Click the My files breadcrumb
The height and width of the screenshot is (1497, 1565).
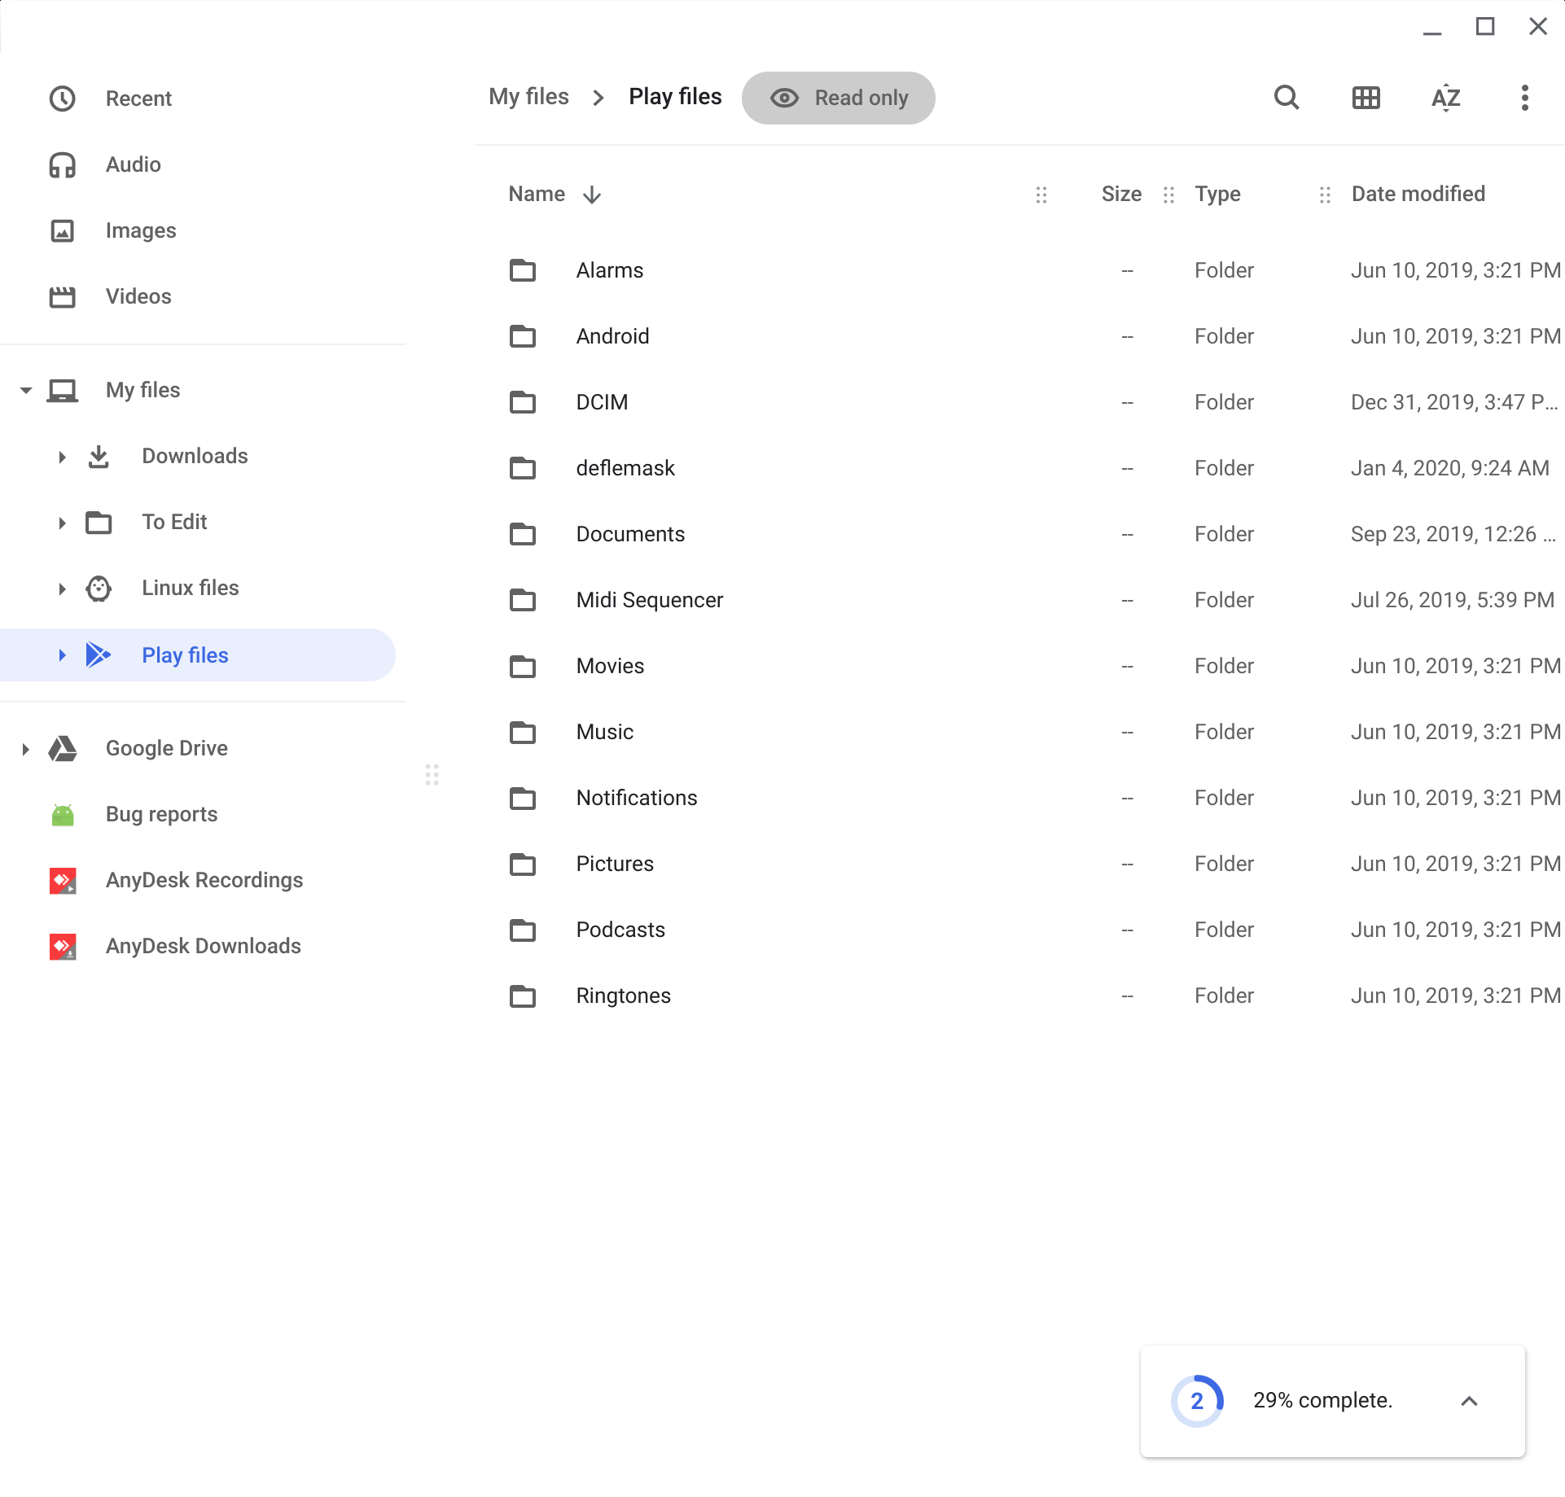pos(528,97)
